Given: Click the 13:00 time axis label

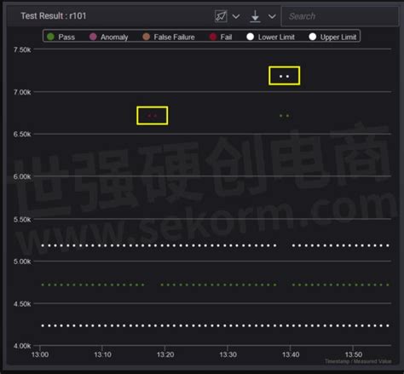Looking at the screenshot, I should click(40, 354).
